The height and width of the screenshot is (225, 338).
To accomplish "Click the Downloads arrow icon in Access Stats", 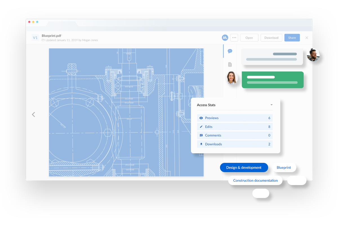I will pyautogui.click(x=201, y=144).
